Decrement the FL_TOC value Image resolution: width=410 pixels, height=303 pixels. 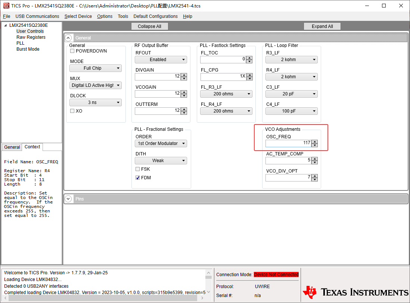point(249,61)
